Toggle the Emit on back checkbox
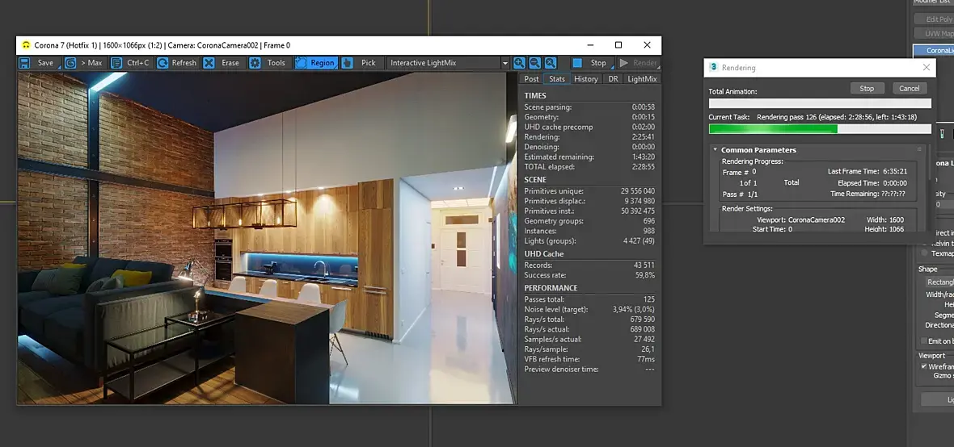This screenshot has width=954, height=447. (x=924, y=340)
